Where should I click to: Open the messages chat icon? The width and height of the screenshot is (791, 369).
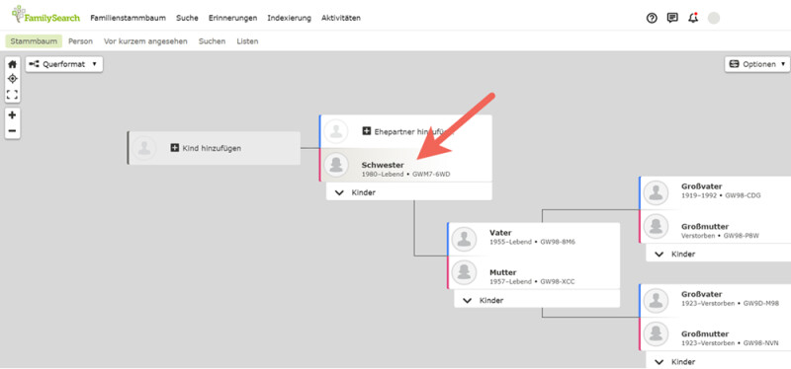pos(672,18)
